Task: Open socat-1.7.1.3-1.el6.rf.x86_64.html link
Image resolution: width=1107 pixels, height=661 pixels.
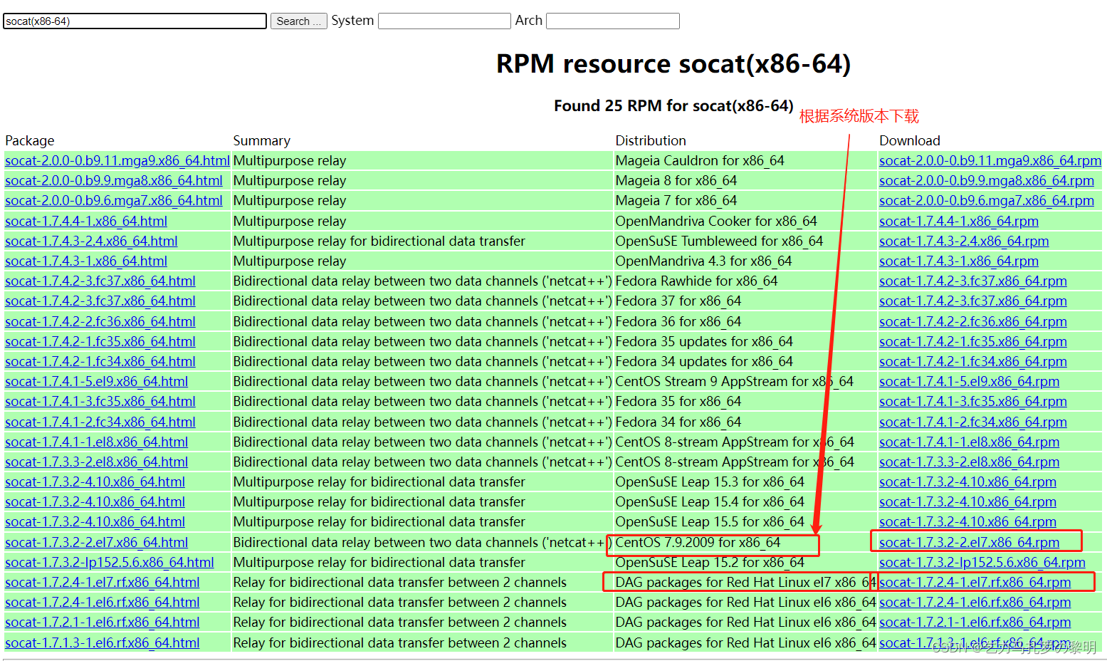Action: tap(103, 643)
